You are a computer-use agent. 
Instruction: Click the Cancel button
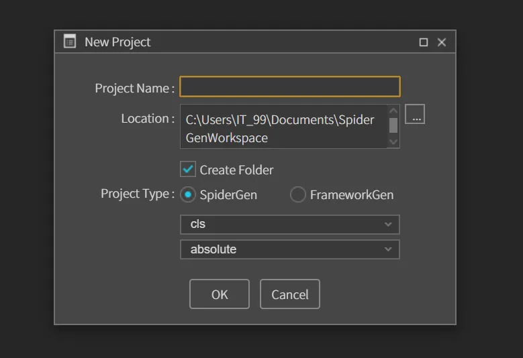coord(290,294)
